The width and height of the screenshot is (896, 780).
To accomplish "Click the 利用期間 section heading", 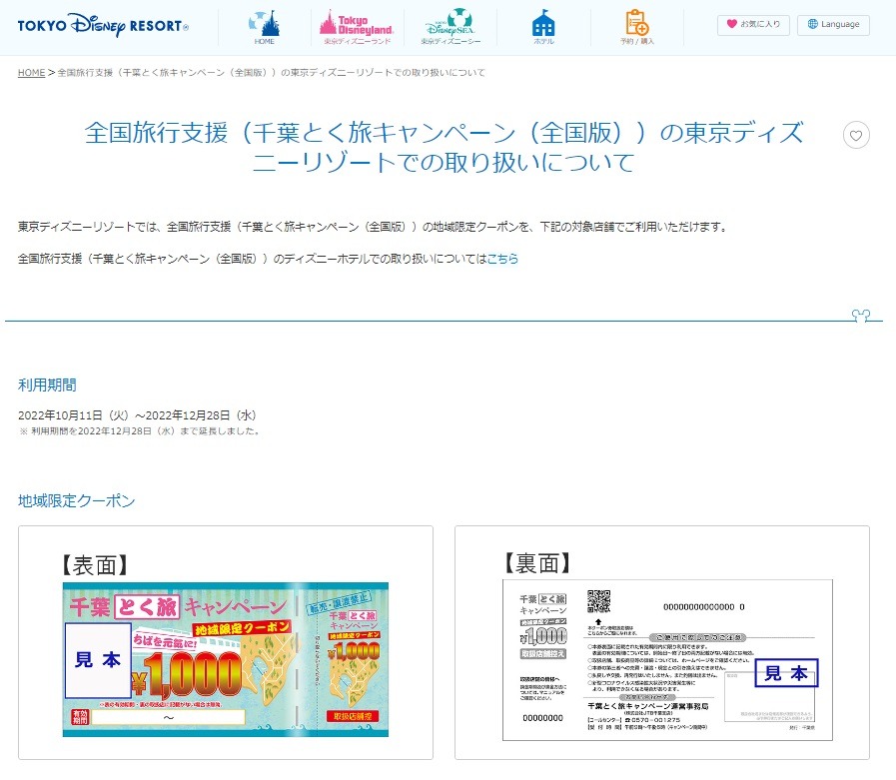I will [x=47, y=386].
